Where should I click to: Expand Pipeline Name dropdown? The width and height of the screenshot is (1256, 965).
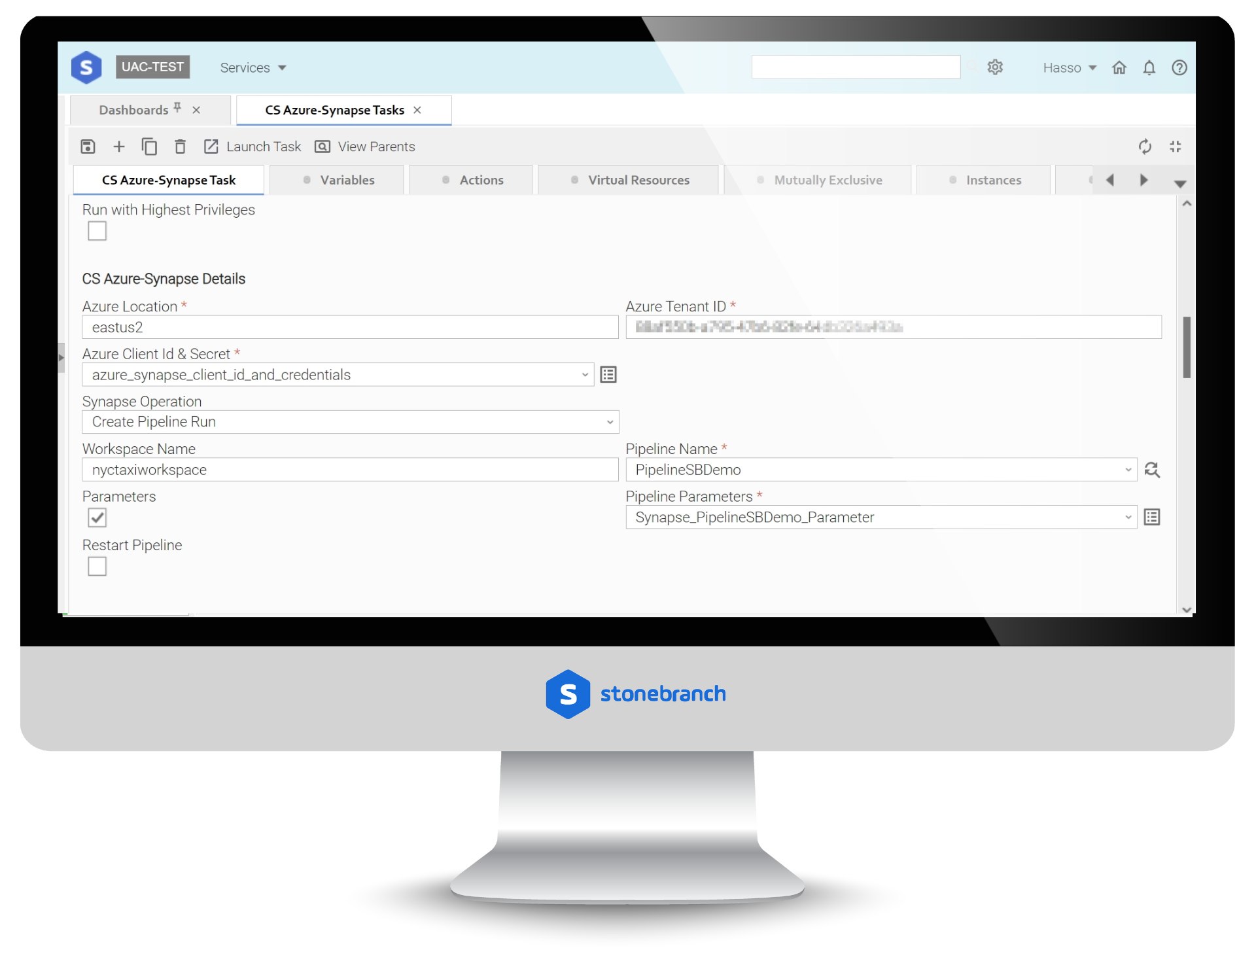tap(1128, 470)
